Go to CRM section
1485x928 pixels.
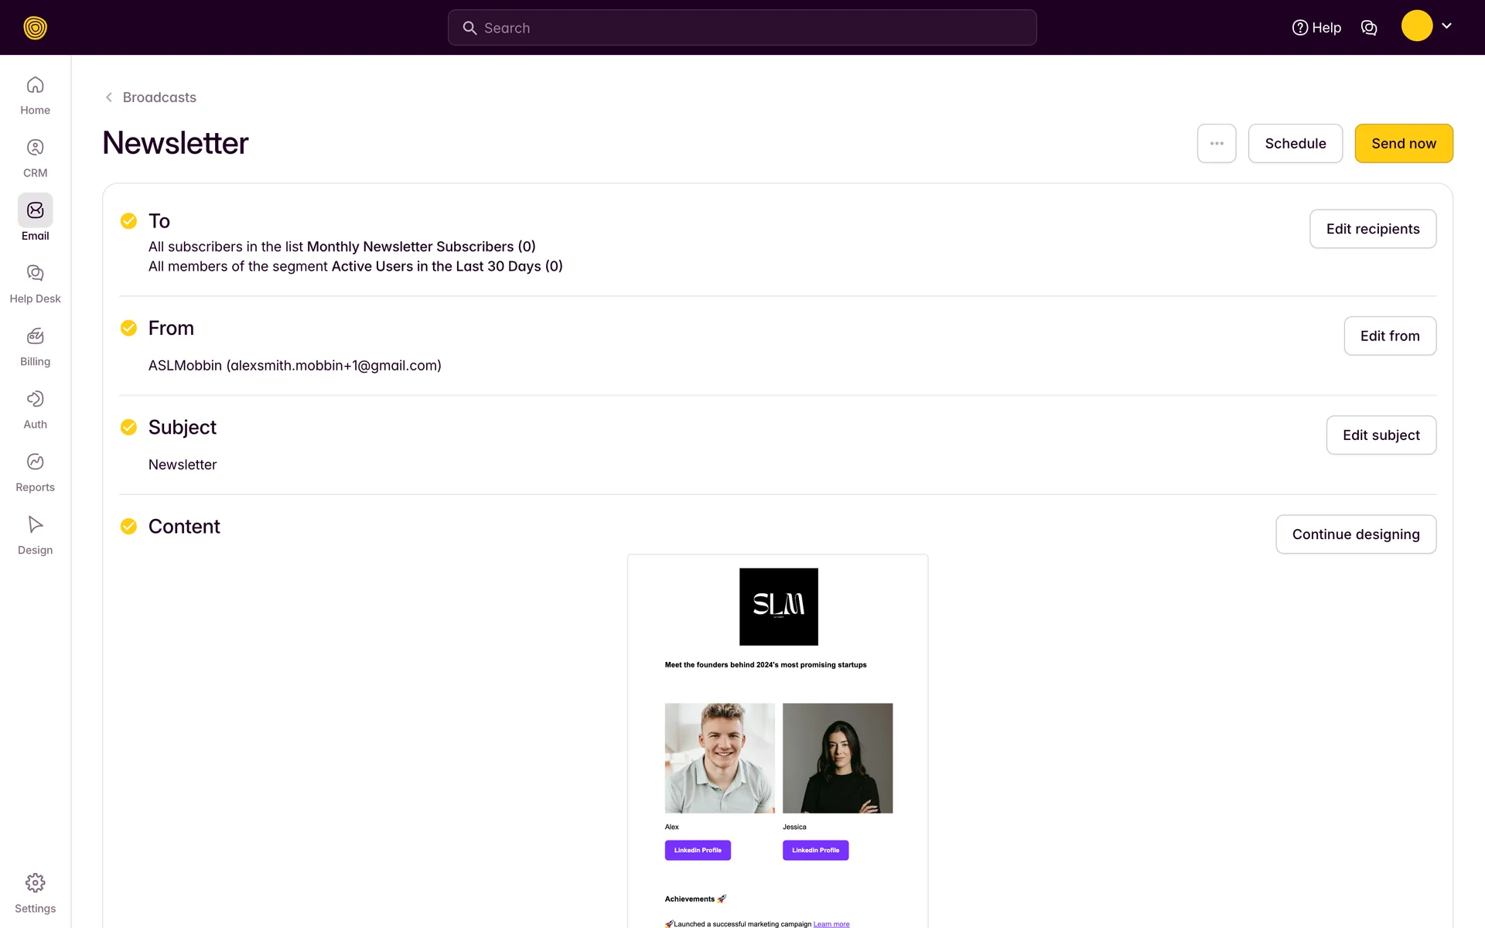pos(35,148)
